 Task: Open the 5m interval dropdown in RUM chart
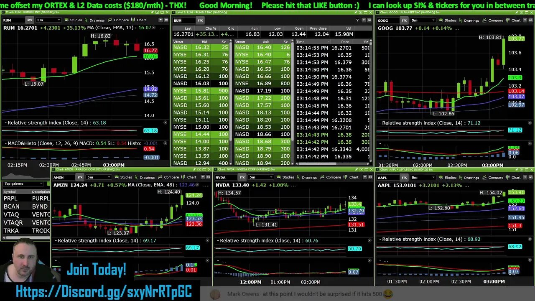click(x=48, y=20)
